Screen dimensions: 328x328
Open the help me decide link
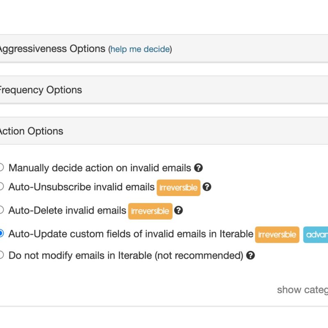[139, 49]
